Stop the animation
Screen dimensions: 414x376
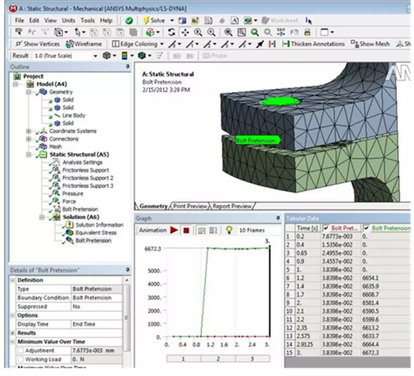click(186, 231)
